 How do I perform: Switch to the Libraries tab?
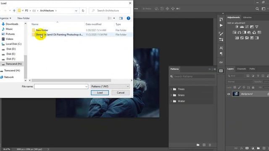point(247,17)
